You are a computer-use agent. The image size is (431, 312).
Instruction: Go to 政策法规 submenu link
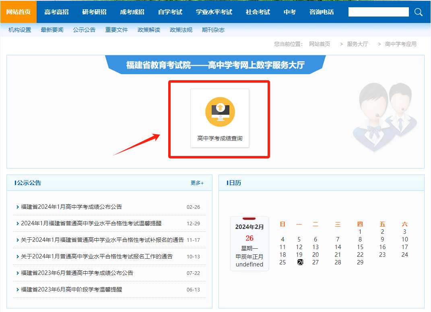point(181,30)
